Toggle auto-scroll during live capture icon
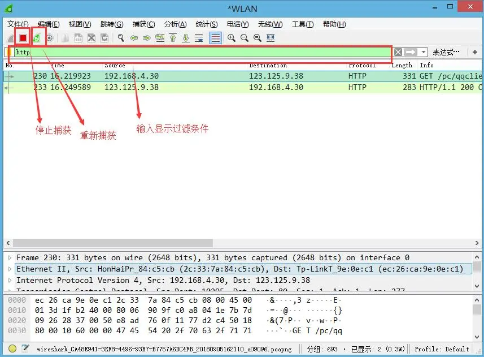This screenshot has width=484, height=357. tap(199, 38)
